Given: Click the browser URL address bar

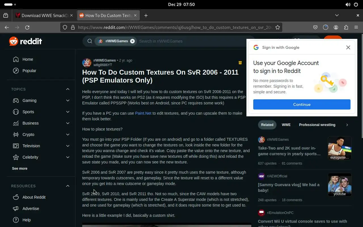Looking at the screenshot, I should click(175, 27).
